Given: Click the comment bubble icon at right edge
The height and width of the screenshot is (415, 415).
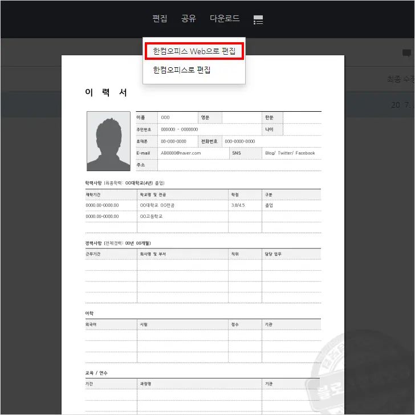Looking at the screenshot, I should point(406,53).
